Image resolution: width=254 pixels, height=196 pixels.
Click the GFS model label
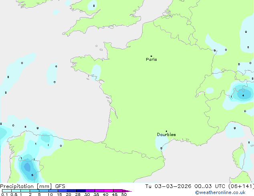click(x=60, y=186)
